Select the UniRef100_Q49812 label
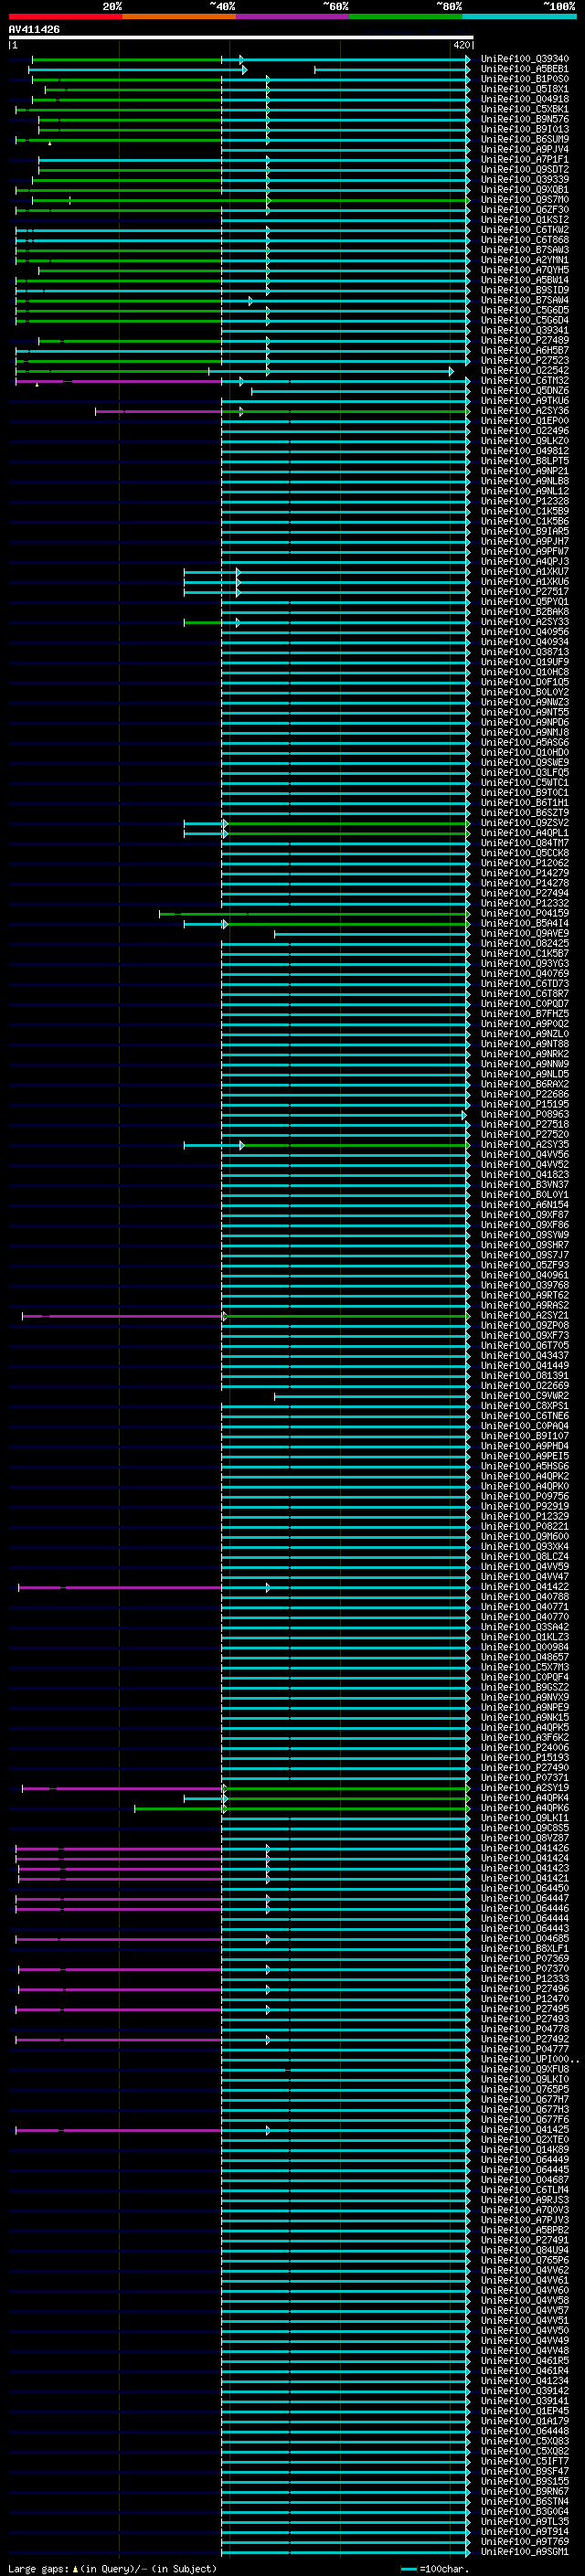585x2576 pixels. tap(525, 451)
